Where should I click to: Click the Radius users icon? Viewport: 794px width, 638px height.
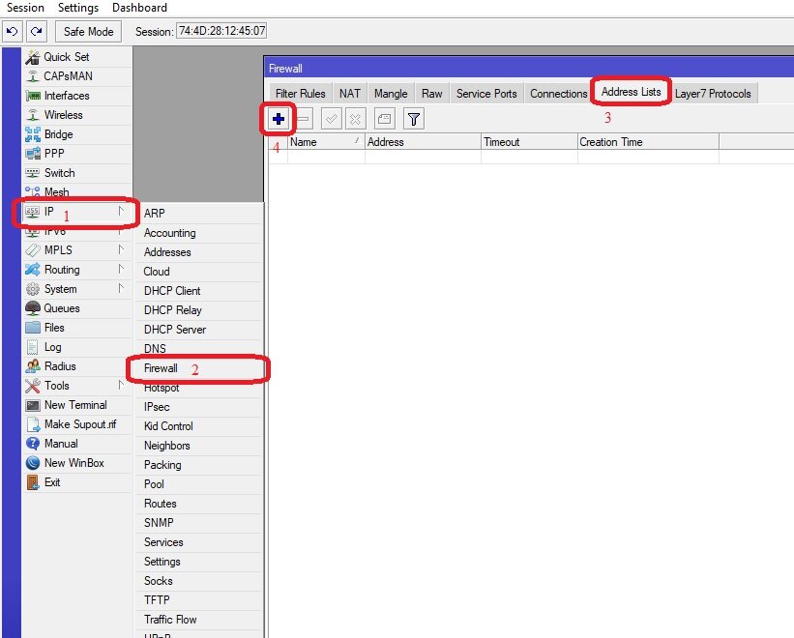tap(33, 365)
